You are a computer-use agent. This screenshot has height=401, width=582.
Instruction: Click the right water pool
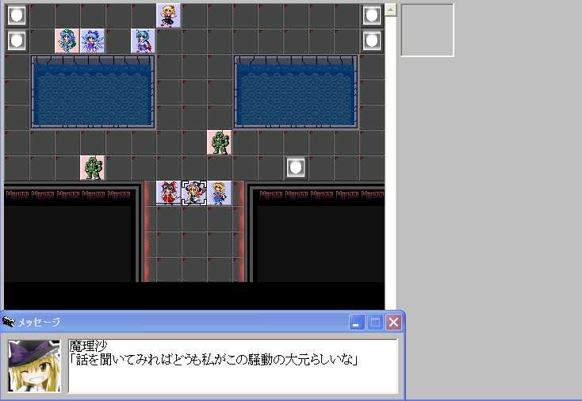pyautogui.click(x=296, y=92)
